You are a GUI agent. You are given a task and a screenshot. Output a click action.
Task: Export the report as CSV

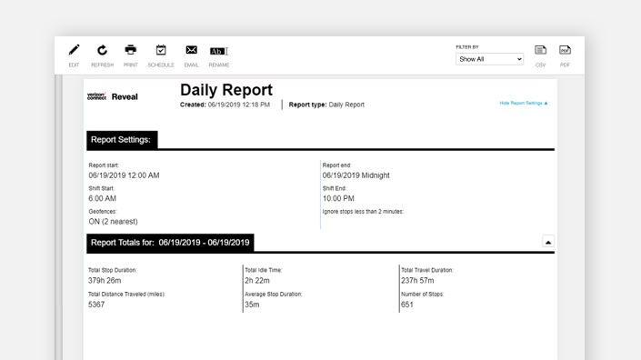(x=540, y=50)
